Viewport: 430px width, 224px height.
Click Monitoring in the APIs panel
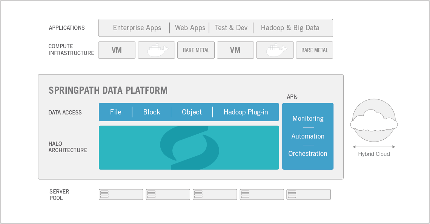pyautogui.click(x=308, y=119)
